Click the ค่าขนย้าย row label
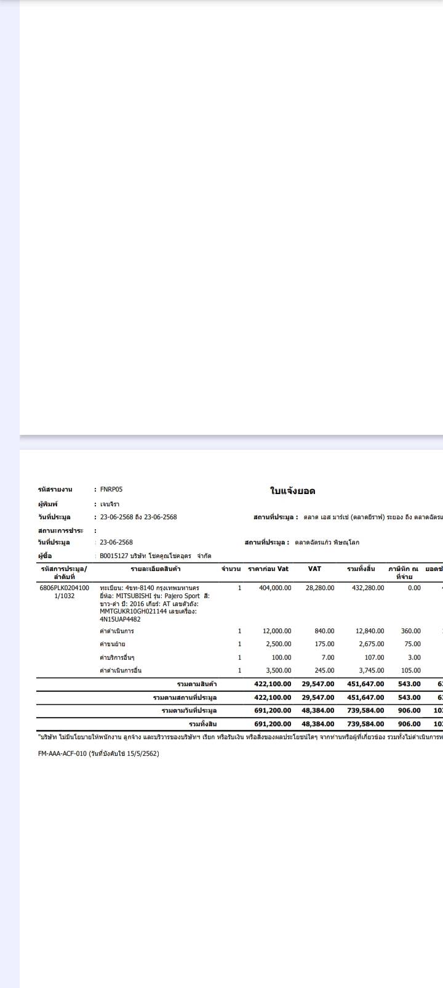This screenshot has height=988, width=443. (x=113, y=644)
